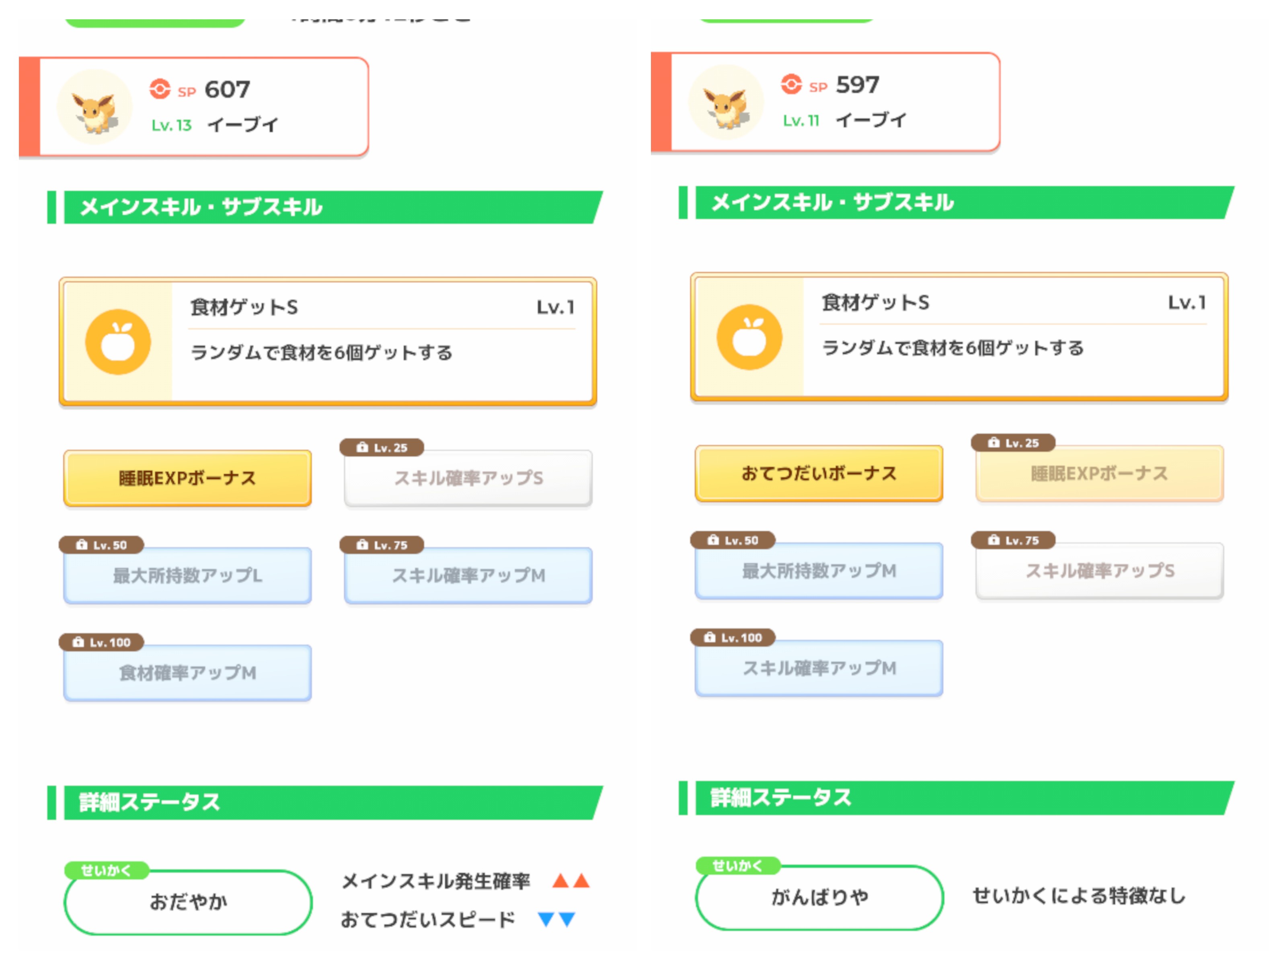The height and width of the screenshot is (965, 1285).
Task: Open the おだやか nature box
Action: pos(188,902)
